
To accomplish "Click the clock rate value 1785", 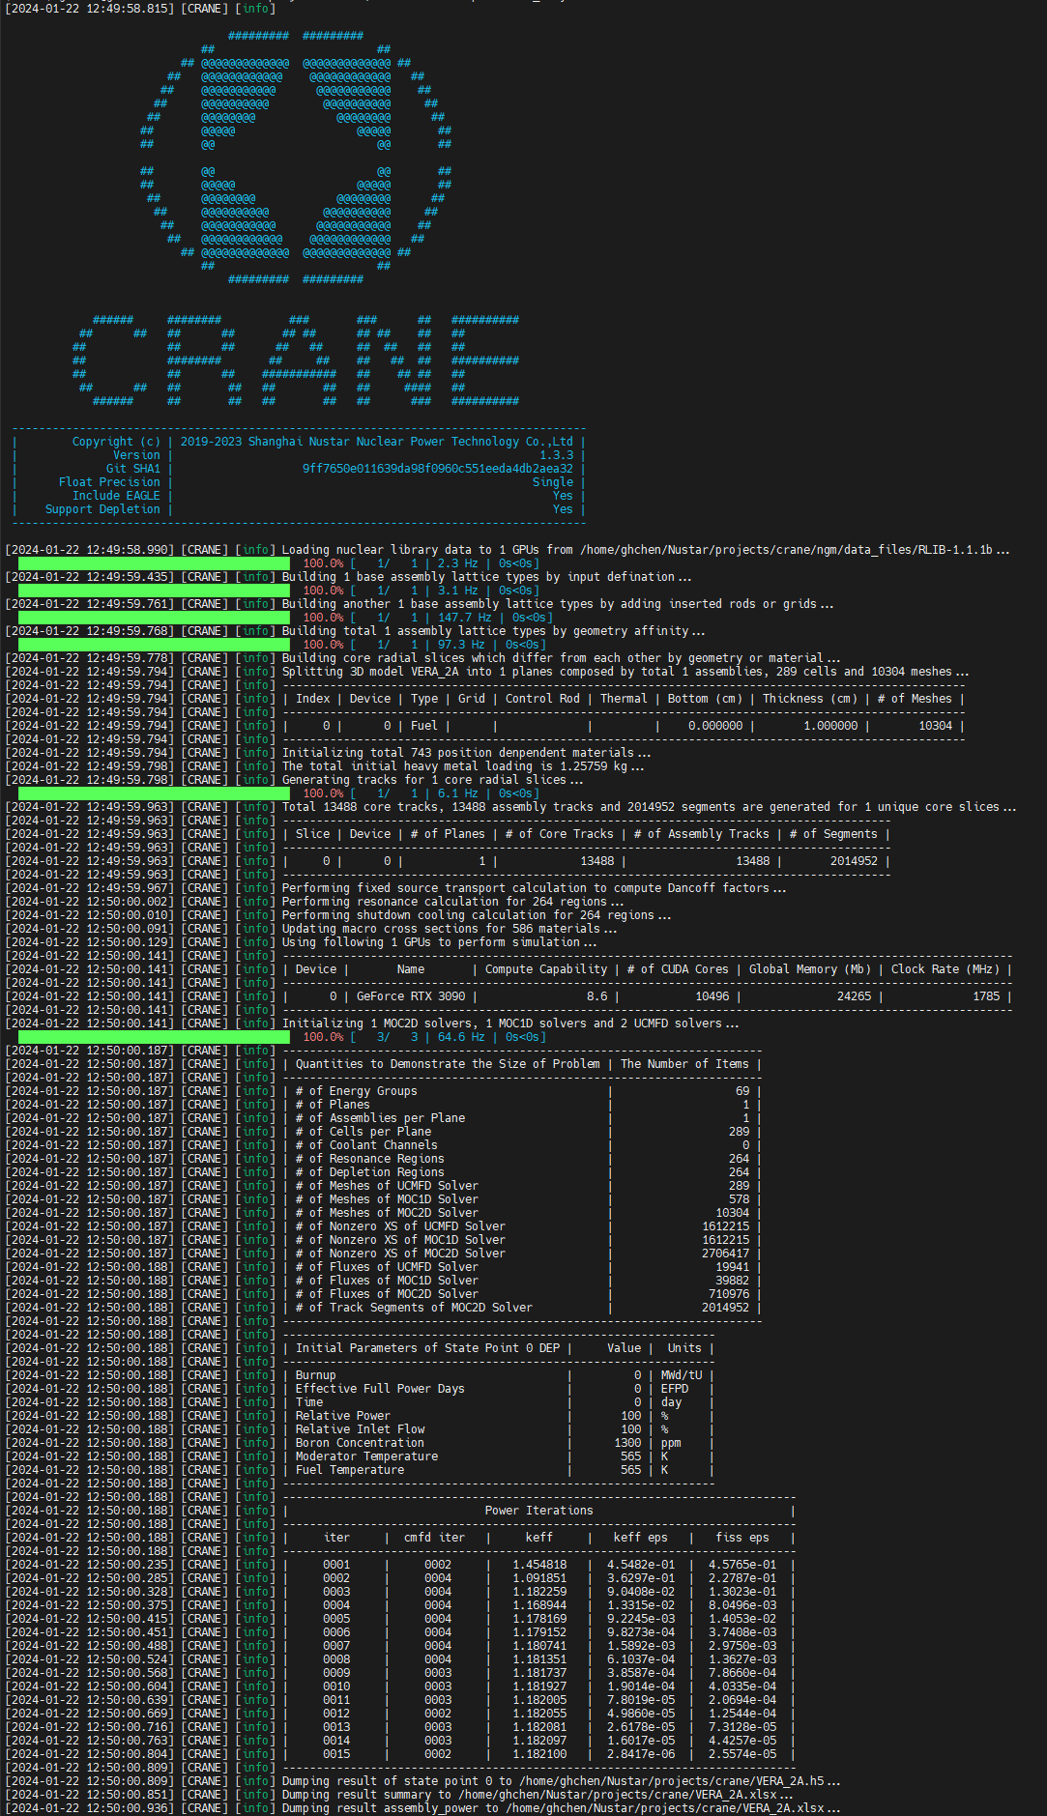I will [x=986, y=996].
